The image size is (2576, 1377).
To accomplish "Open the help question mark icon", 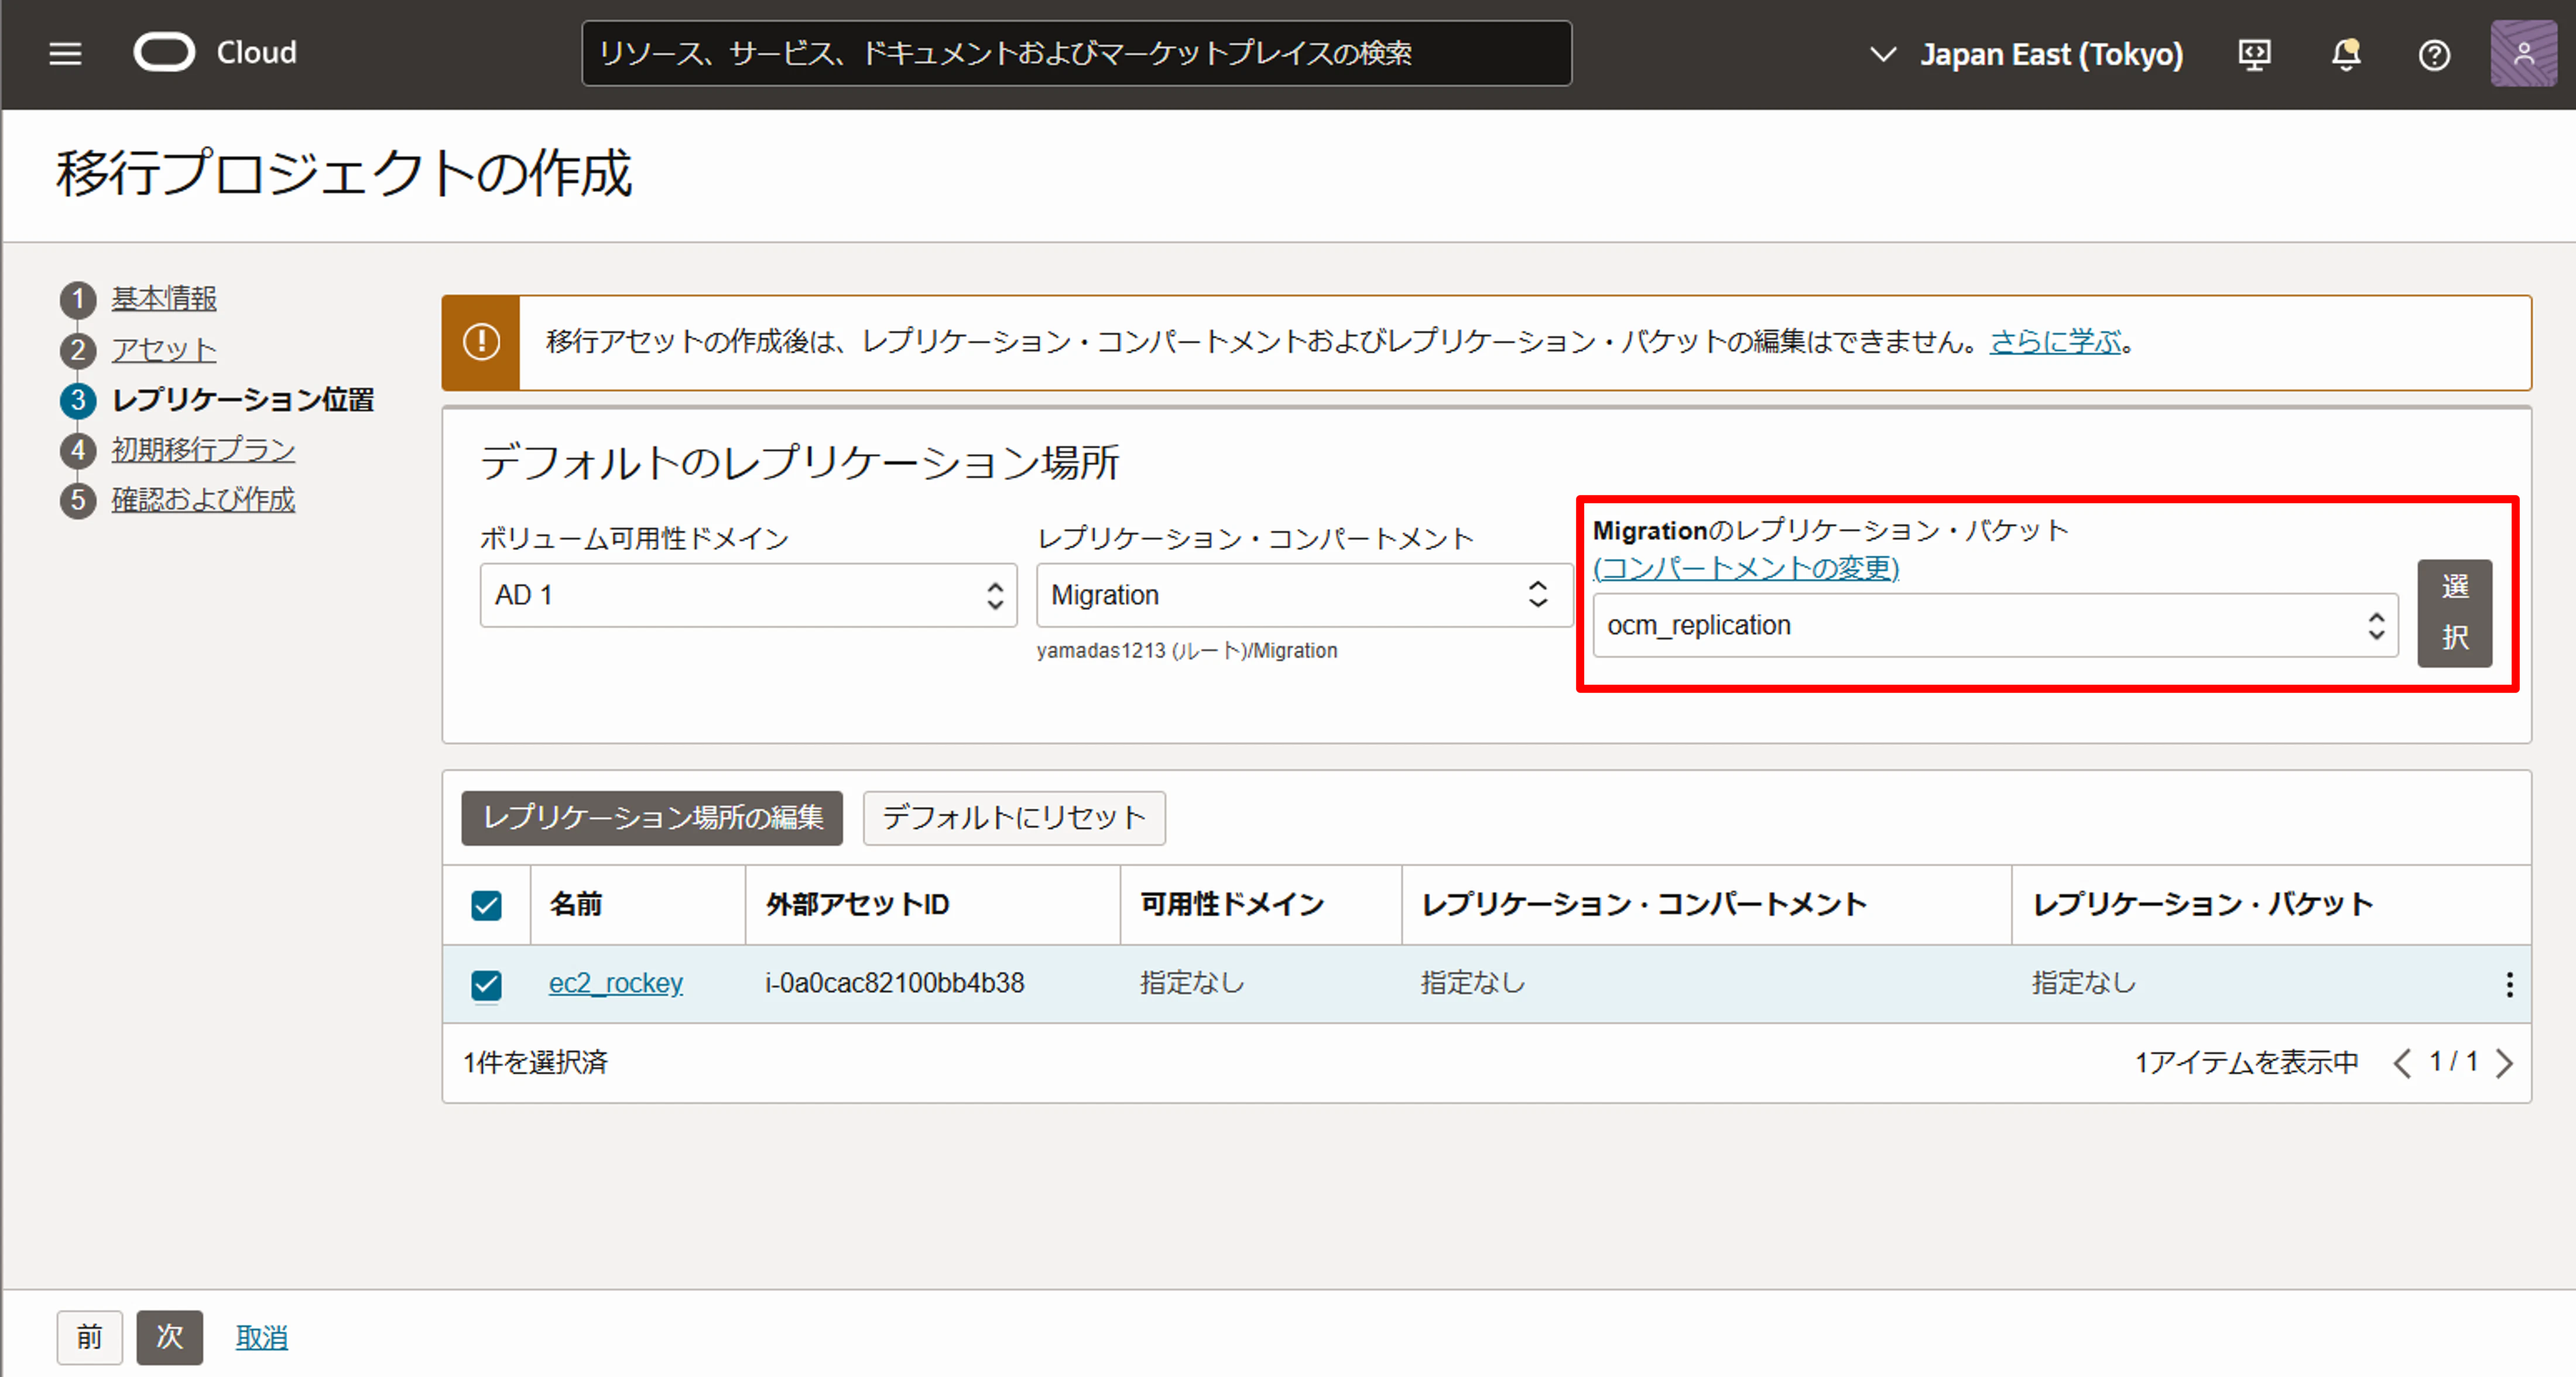I will 2434,54.
